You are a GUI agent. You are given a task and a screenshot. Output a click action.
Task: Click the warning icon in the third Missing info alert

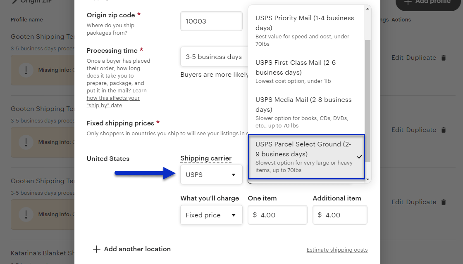[26, 214]
